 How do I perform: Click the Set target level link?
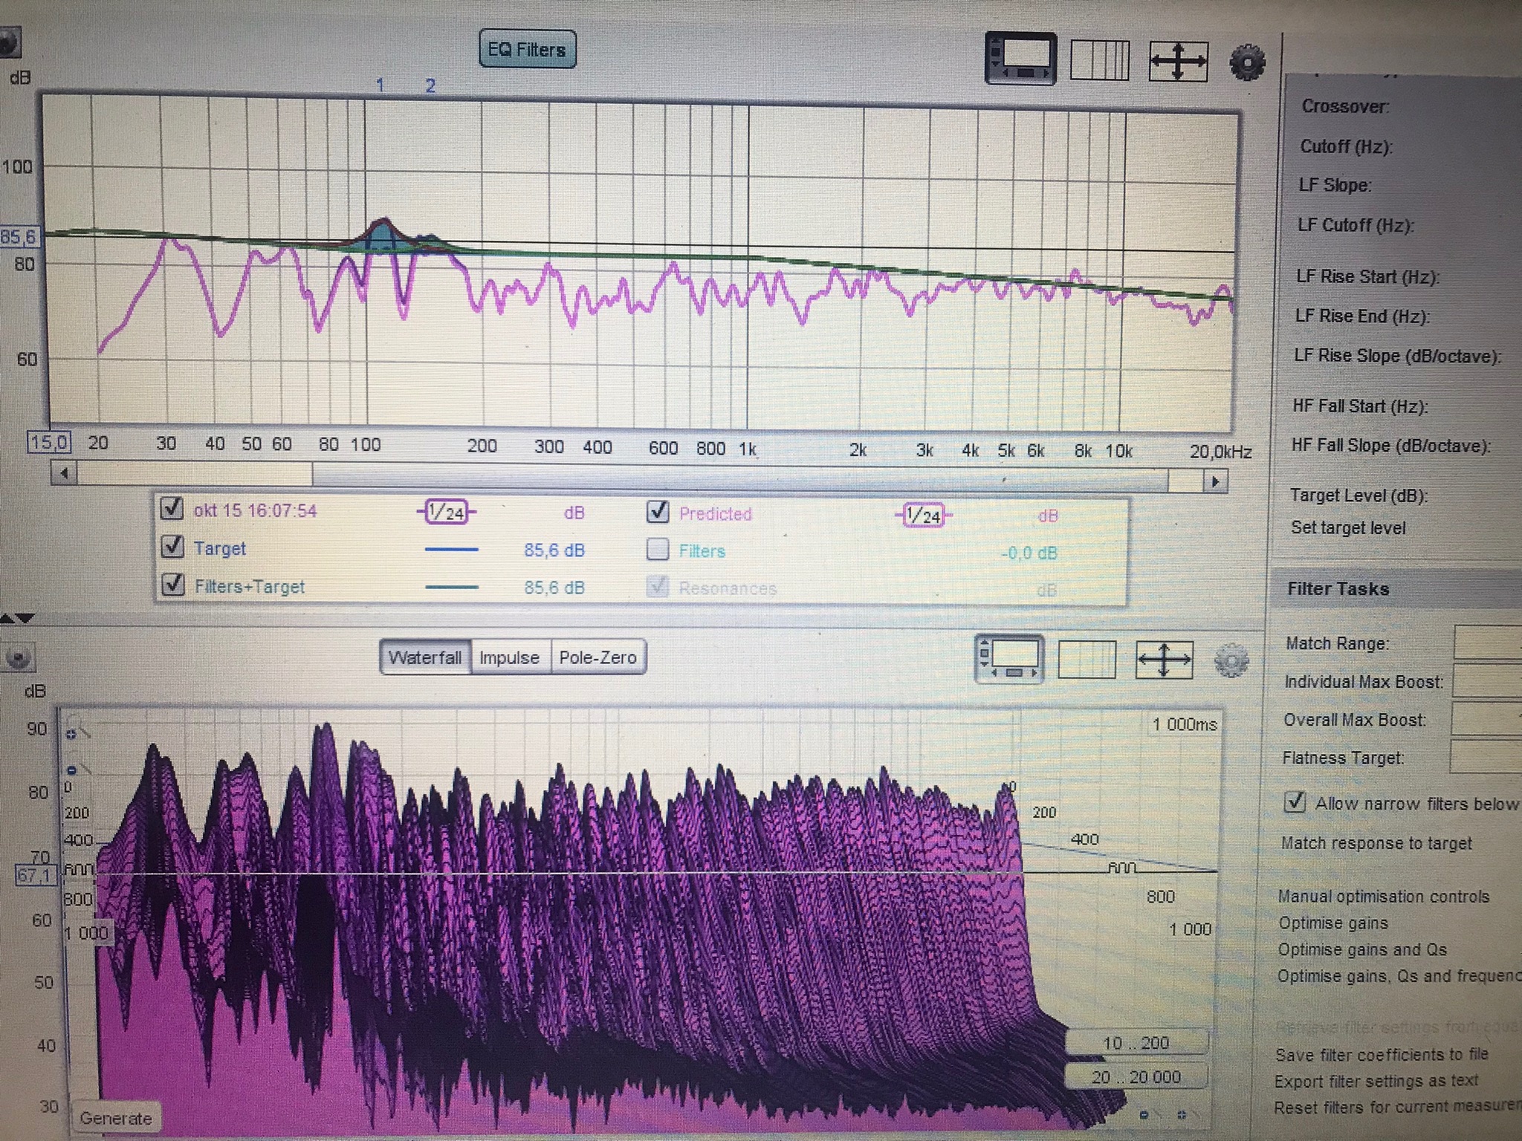click(x=1348, y=527)
